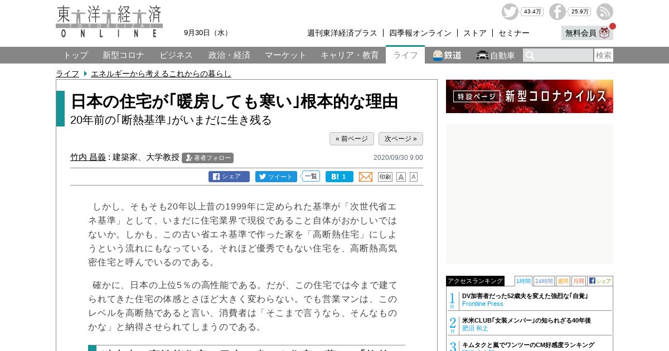
Task: Open the ビジネス nav item
Action: point(176,55)
